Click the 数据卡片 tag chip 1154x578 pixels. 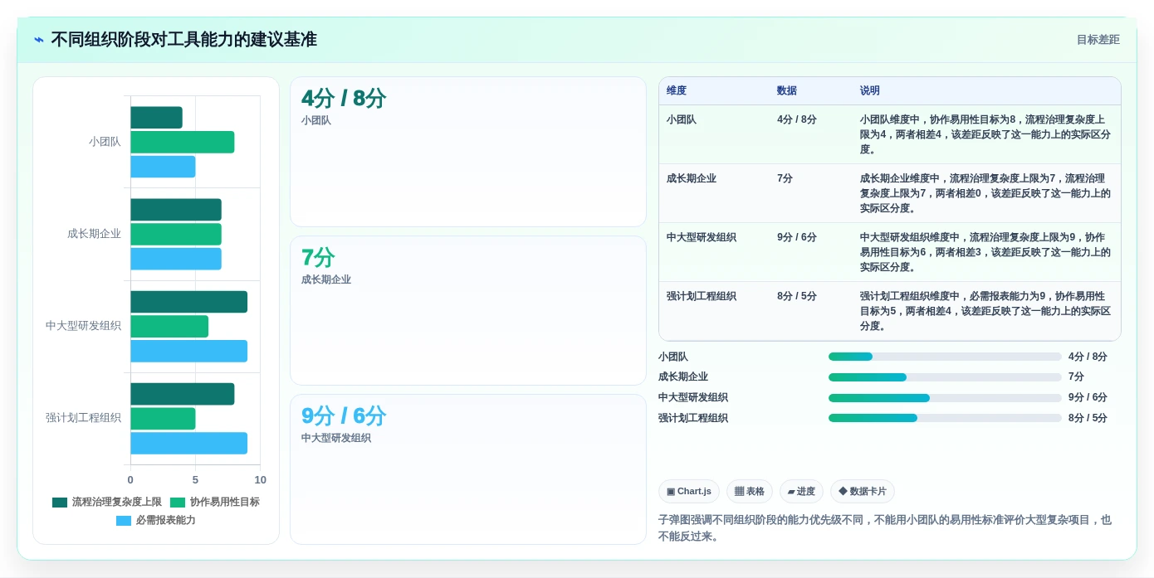click(x=863, y=492)
